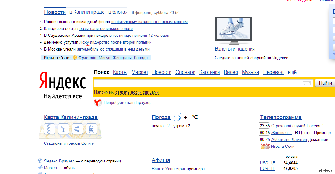
Task: Click the Яндекс logo
Action: coord(63,80)
